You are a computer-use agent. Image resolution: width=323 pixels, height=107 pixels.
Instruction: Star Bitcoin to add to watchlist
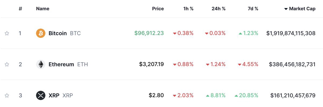click(x=7, y=33)
